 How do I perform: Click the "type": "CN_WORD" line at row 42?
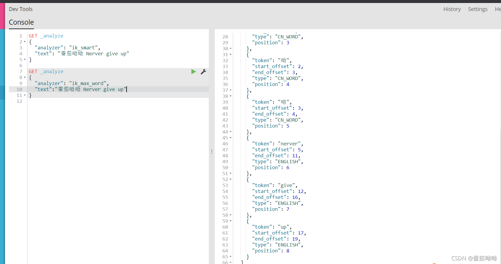coord(278,120)
